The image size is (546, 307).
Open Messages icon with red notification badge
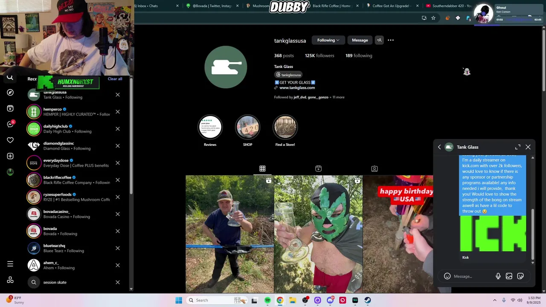point(10,124)
